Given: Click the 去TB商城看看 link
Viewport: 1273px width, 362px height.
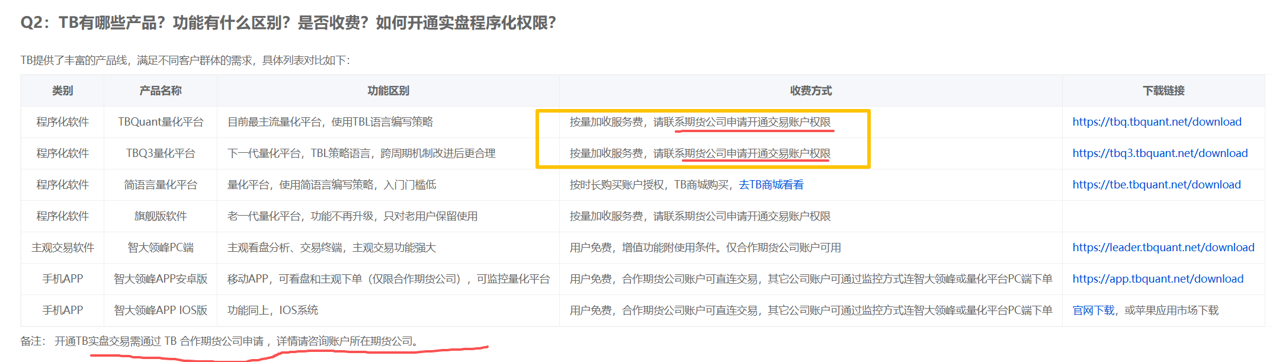Looking at the screenshot, I should (771, 185).
